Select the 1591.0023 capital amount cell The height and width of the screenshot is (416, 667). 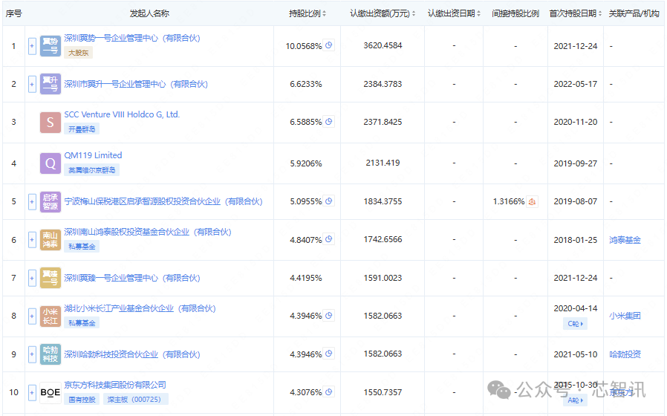coord(383,278)
